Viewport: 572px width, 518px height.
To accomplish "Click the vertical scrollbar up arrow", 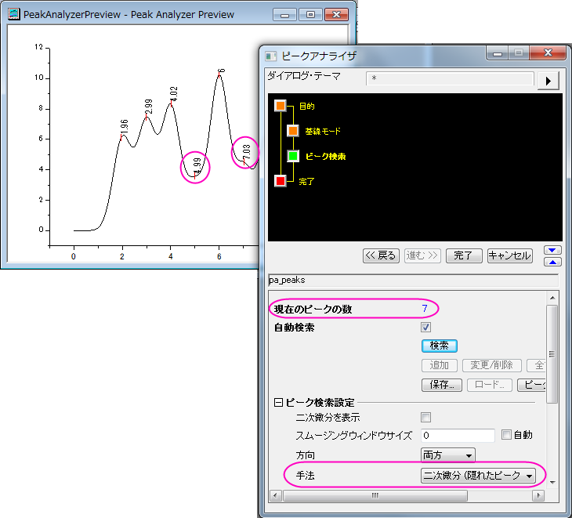I will [x=552, y=298].
